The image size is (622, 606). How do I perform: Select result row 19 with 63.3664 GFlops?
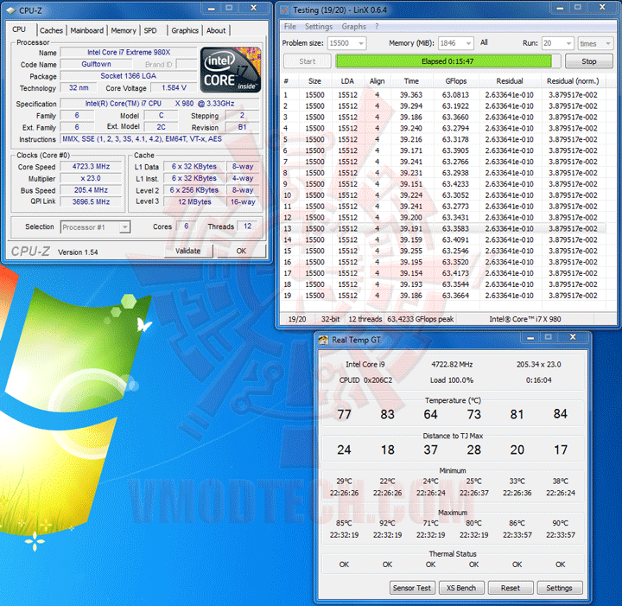tap(443, 296)
